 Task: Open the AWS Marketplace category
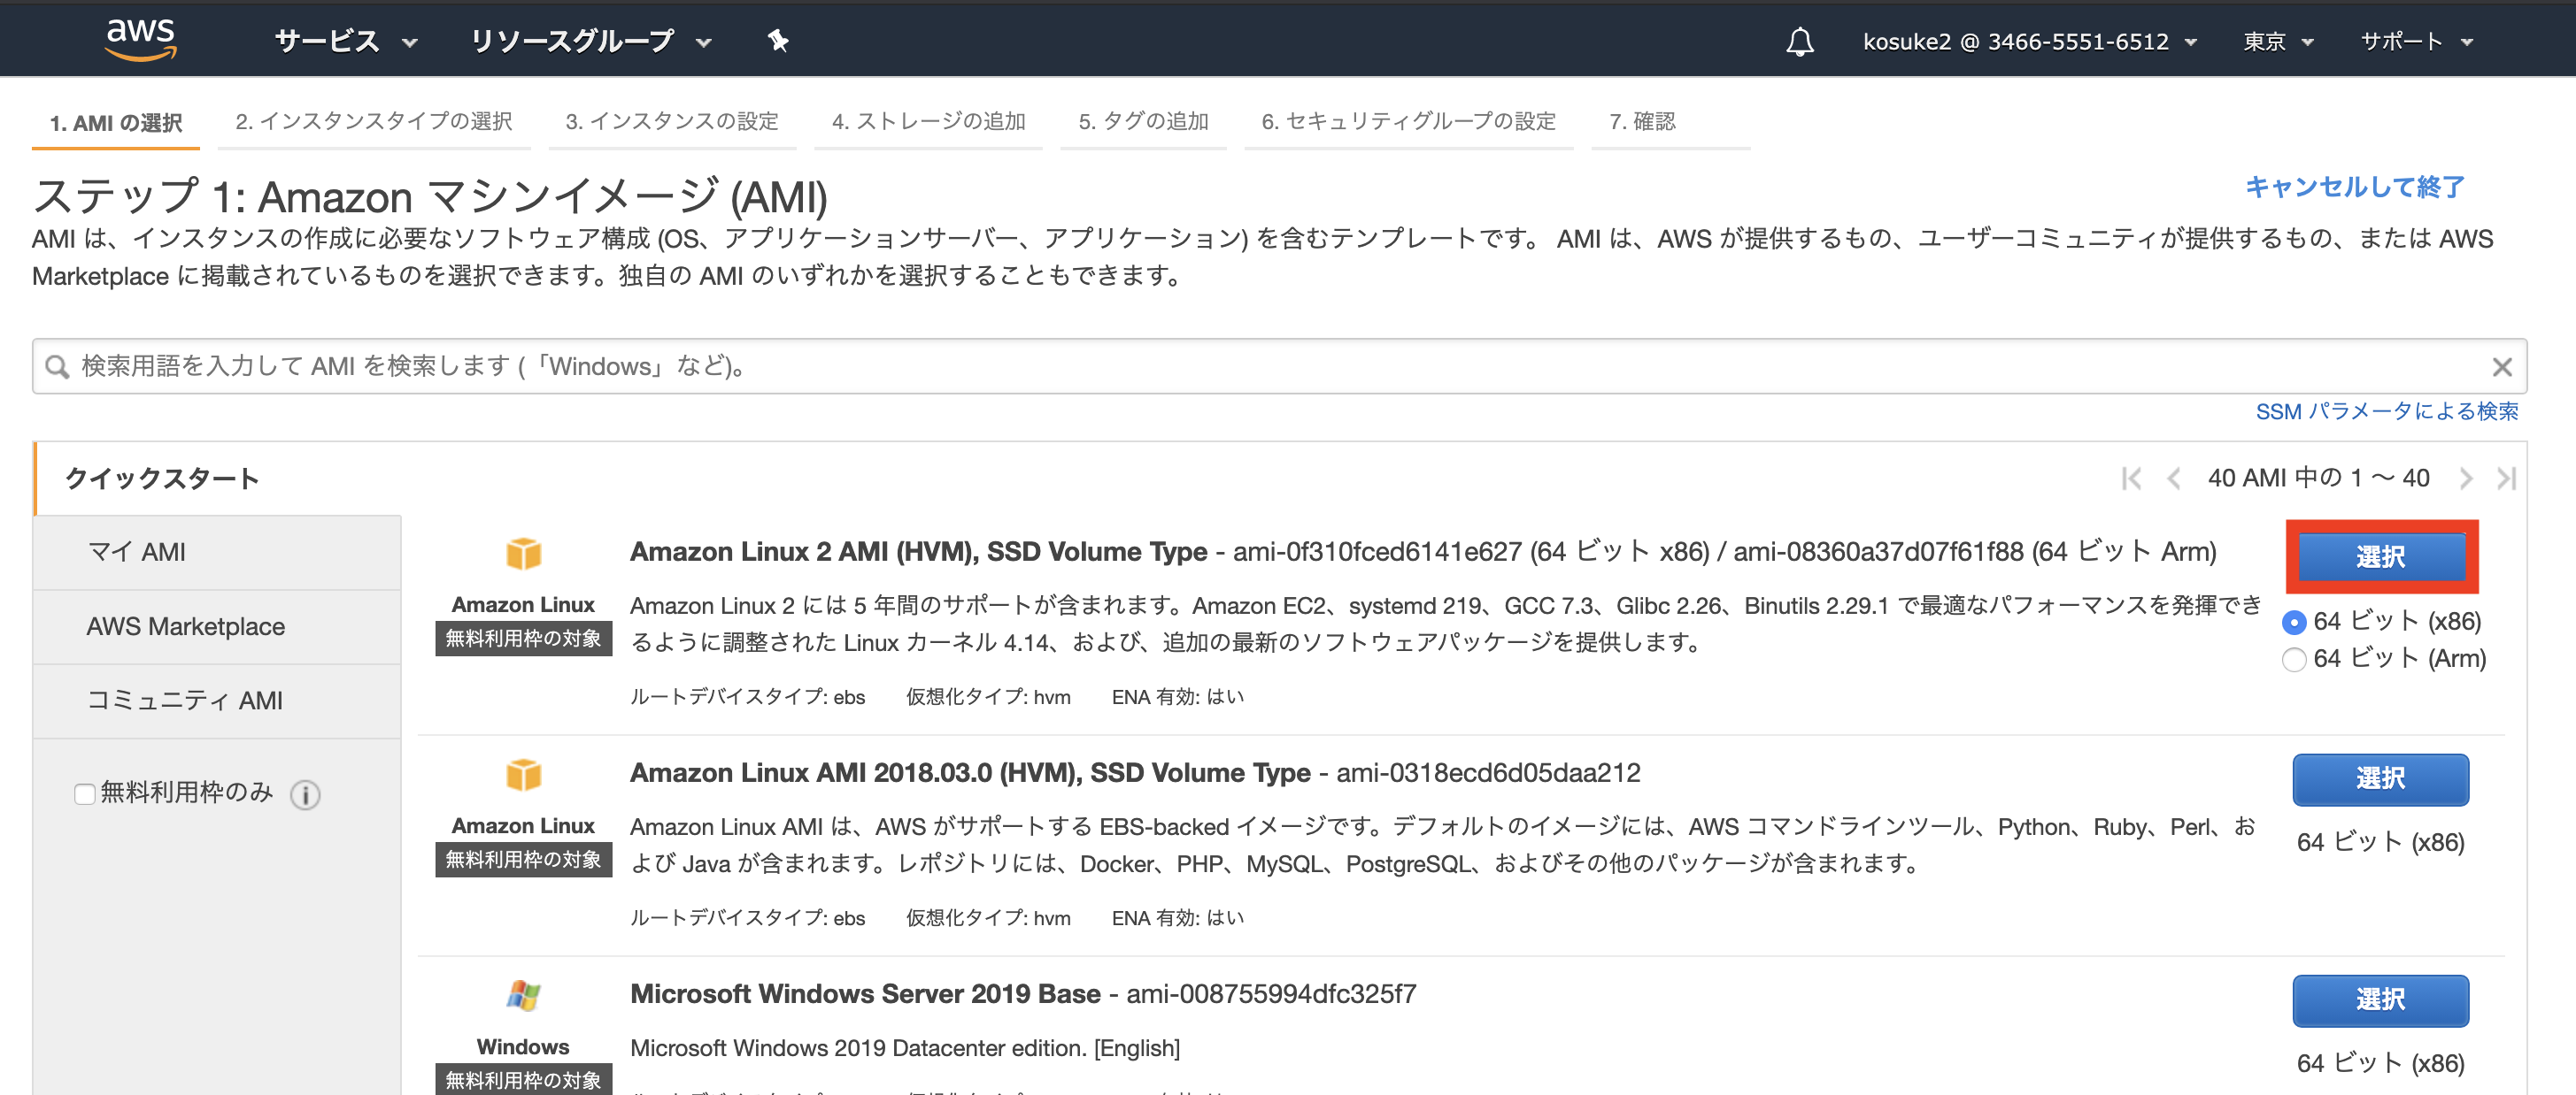click(217, 626)
